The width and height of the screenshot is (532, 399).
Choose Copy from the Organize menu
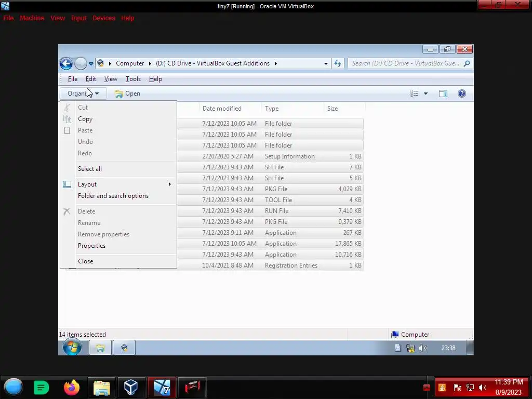pyautogui.click(x=118, y=119)
